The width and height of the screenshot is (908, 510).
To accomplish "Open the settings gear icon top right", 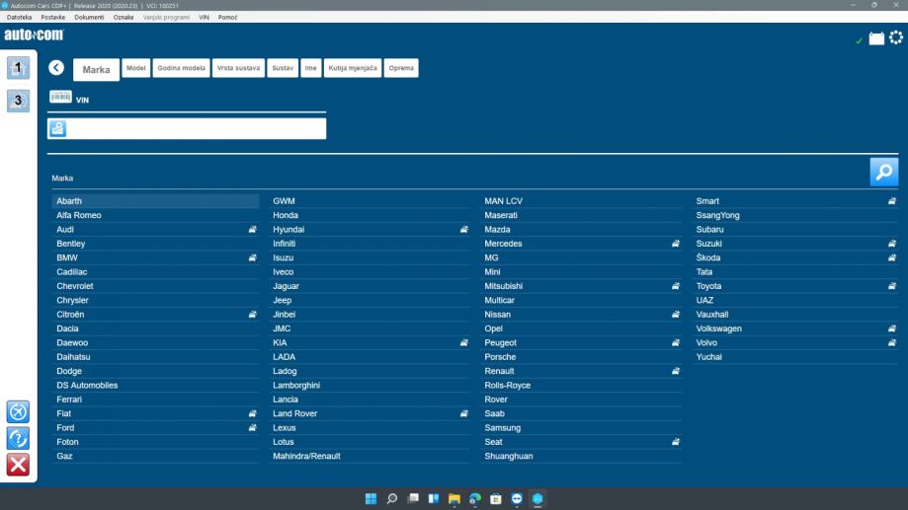I will [x=896, y=37].
